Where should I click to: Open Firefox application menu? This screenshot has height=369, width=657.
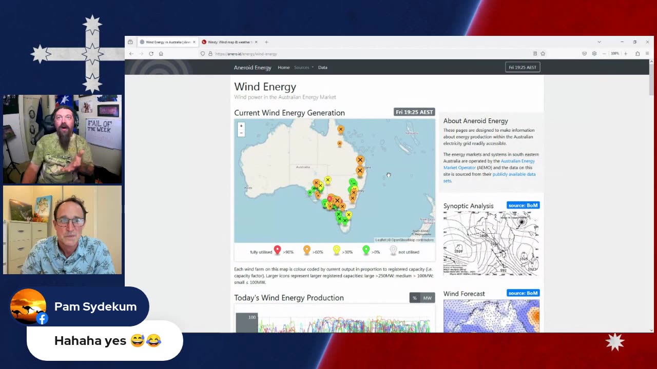(647, 54)
